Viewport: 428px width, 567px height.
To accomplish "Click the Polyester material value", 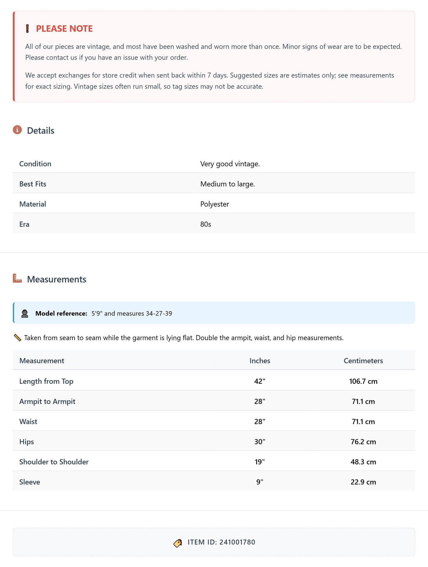I will pos(214,204).
